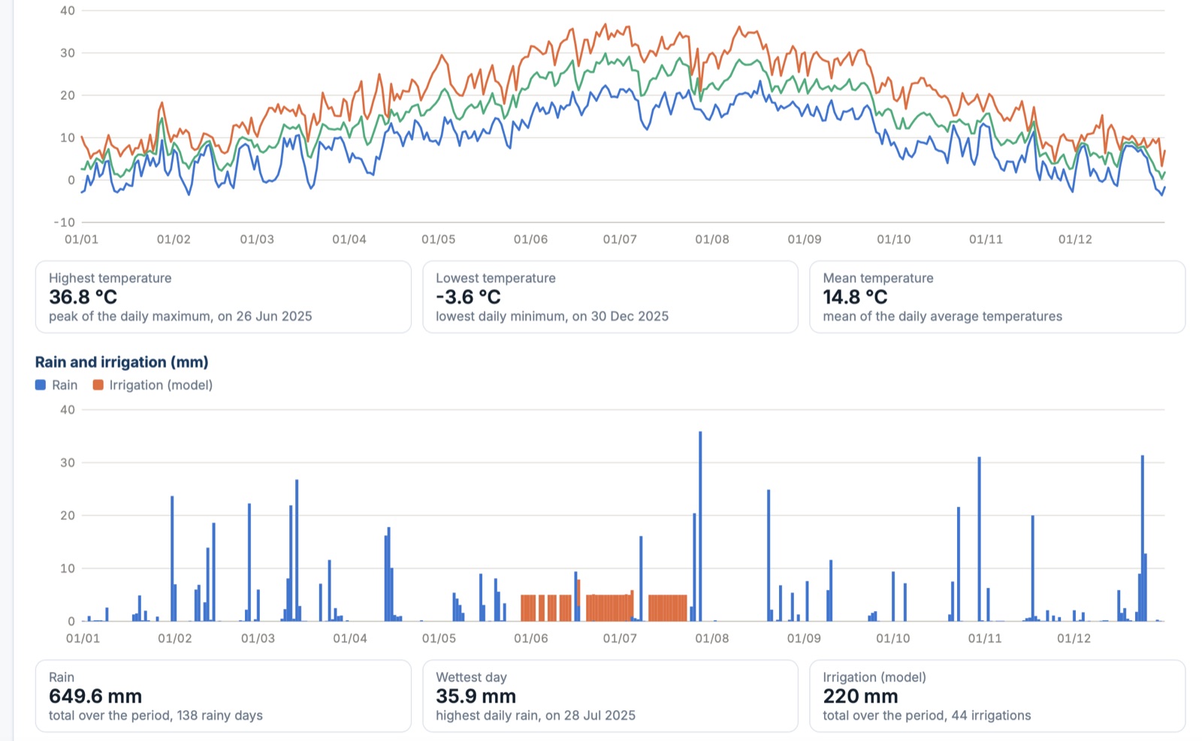Click the blue Rain legend color swatch
Viewport: 1202px width, 741px height.
coord(41,385)
